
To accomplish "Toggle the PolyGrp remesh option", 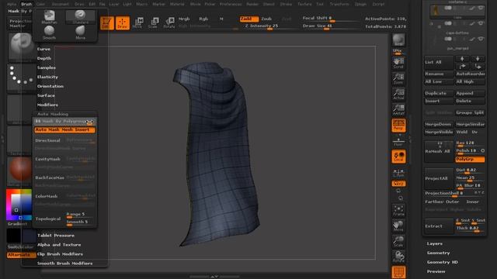I will point(470,159).
